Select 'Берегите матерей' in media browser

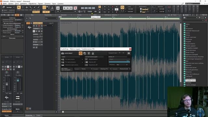[191, 55]
